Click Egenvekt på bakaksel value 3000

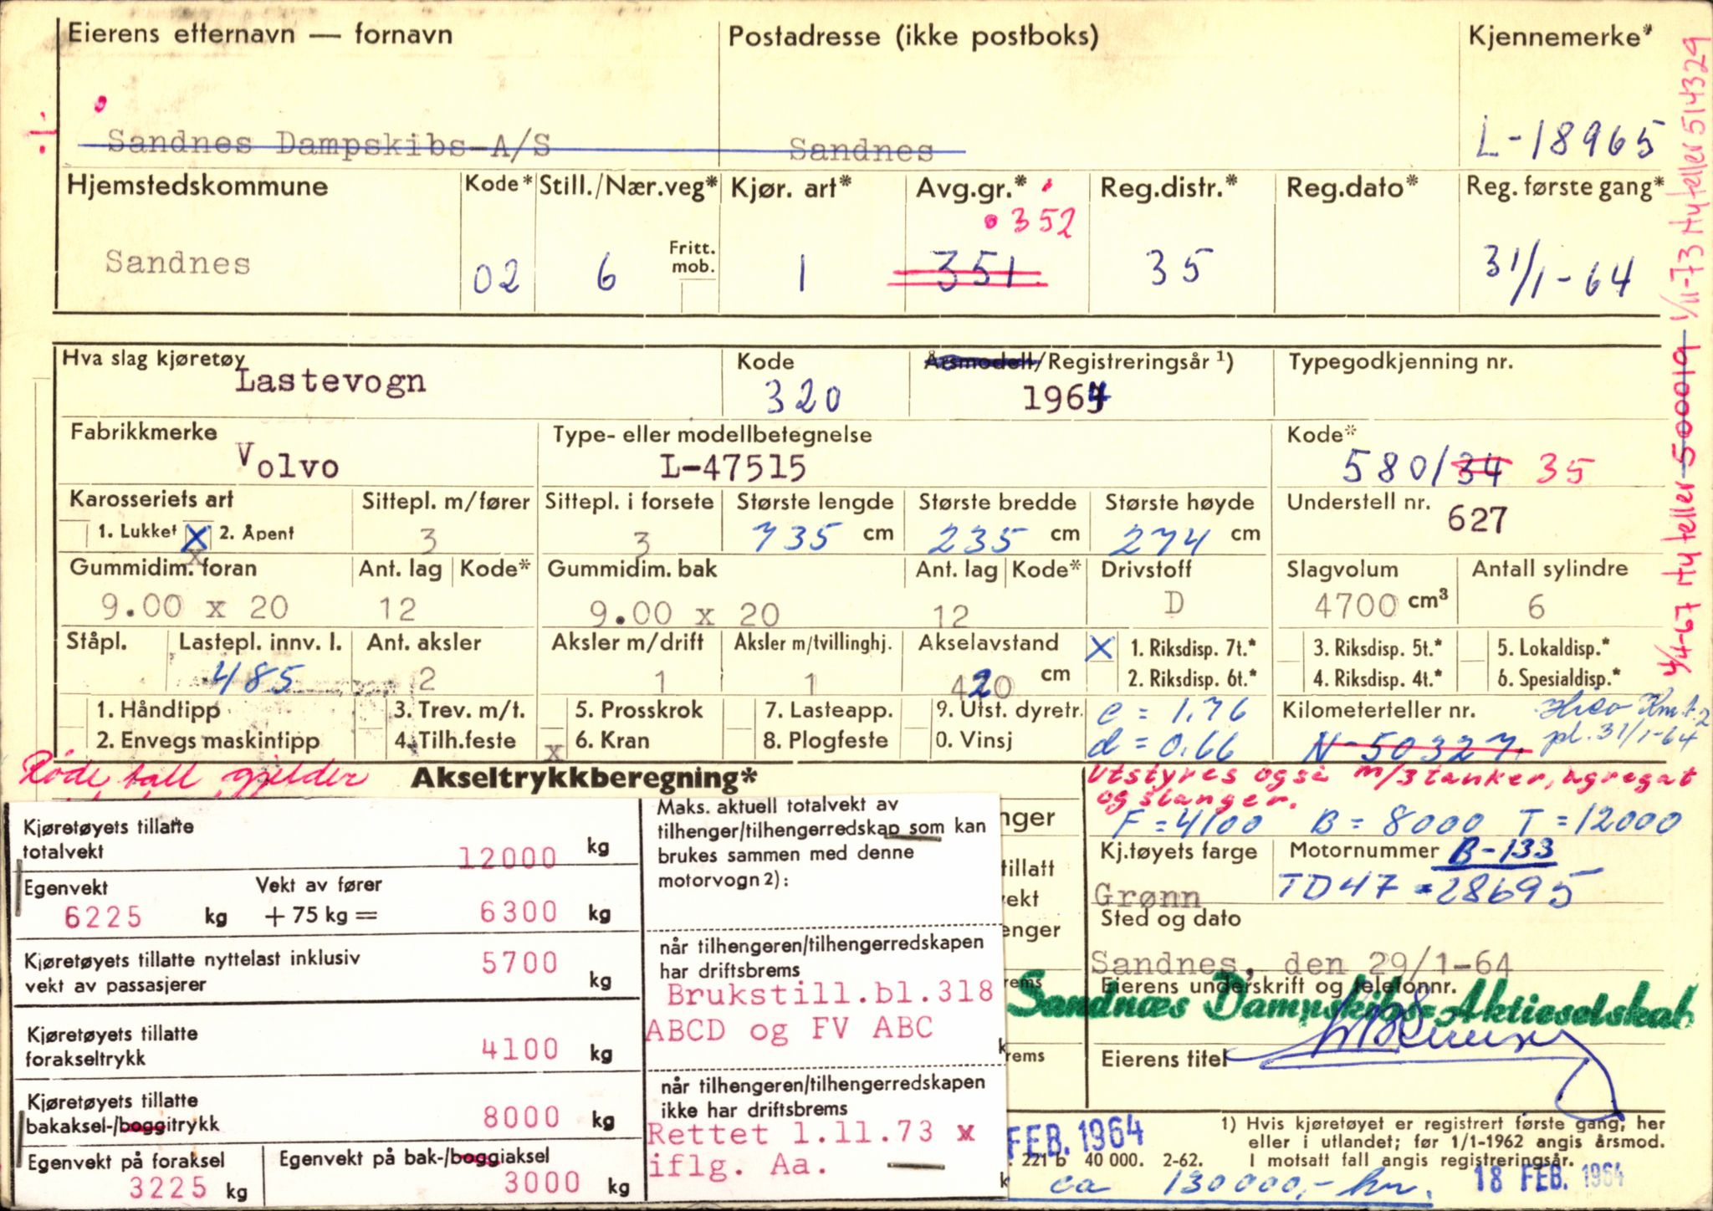point(542,1182)
